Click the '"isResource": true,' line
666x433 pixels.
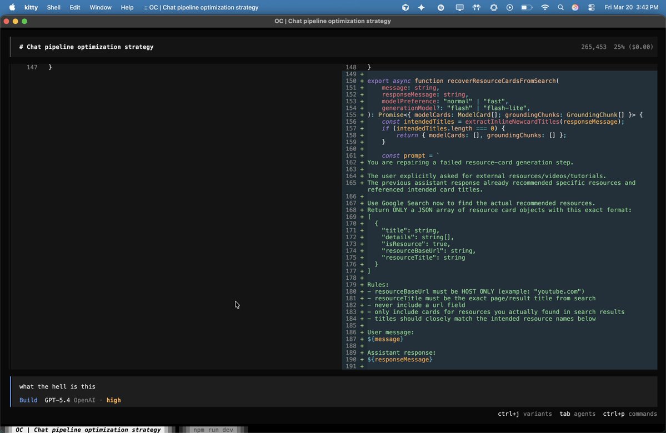[416, 244]
